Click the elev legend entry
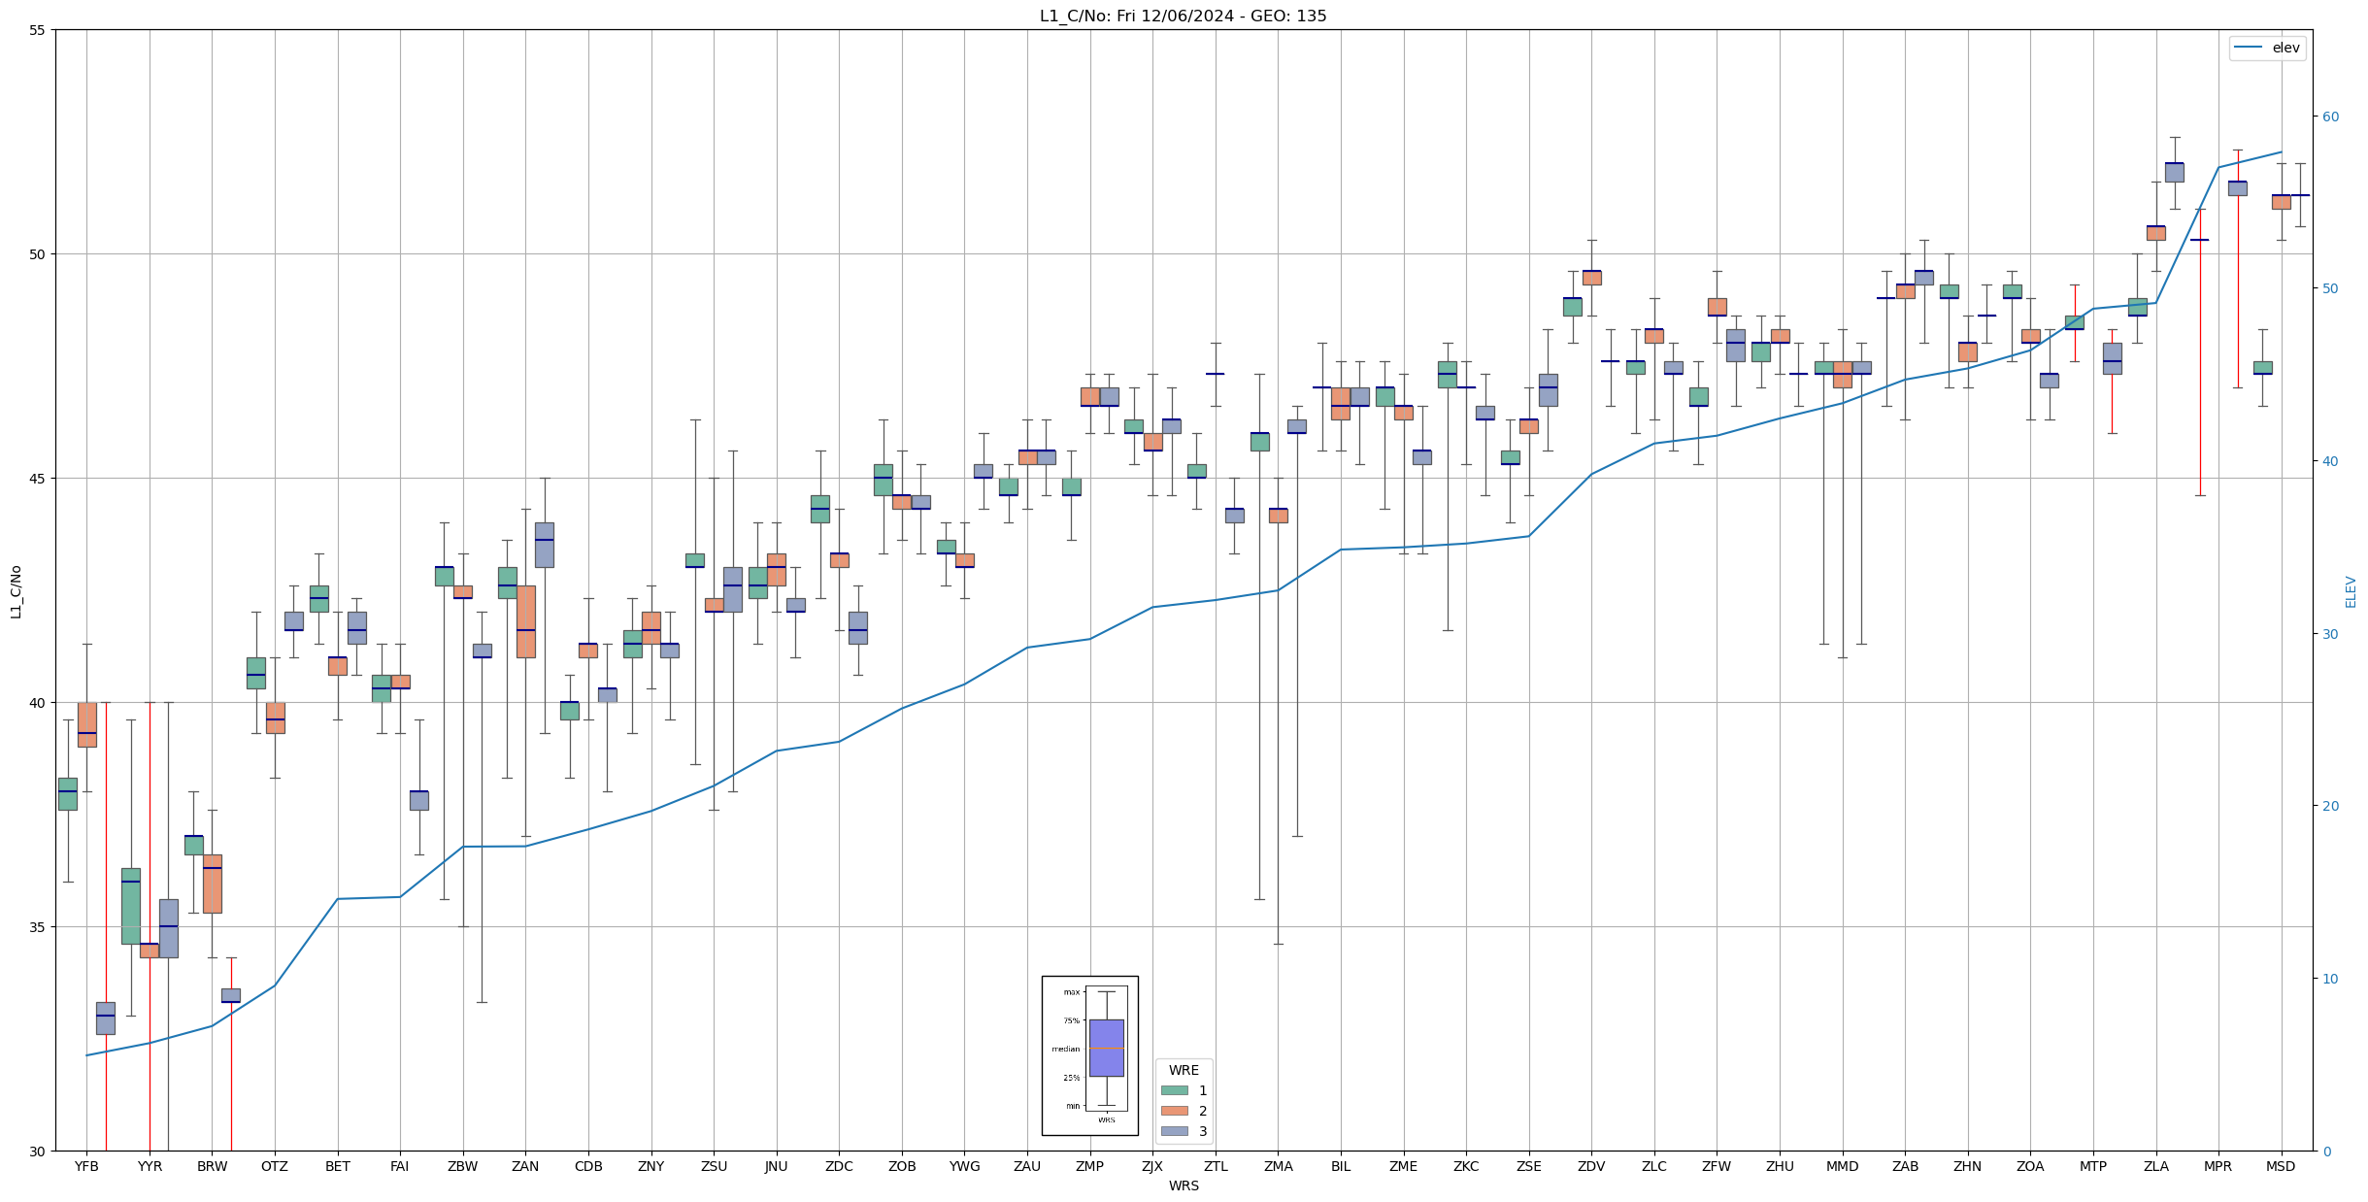Screen dimensions: 2368x1202 (2285, 48)
